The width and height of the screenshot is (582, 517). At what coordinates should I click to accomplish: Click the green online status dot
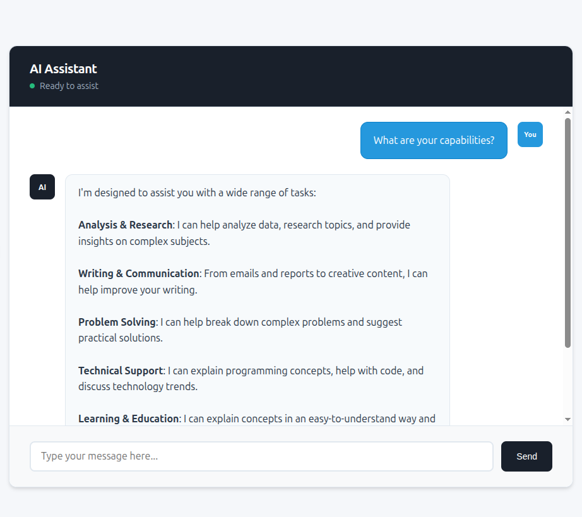pos(32,86)
